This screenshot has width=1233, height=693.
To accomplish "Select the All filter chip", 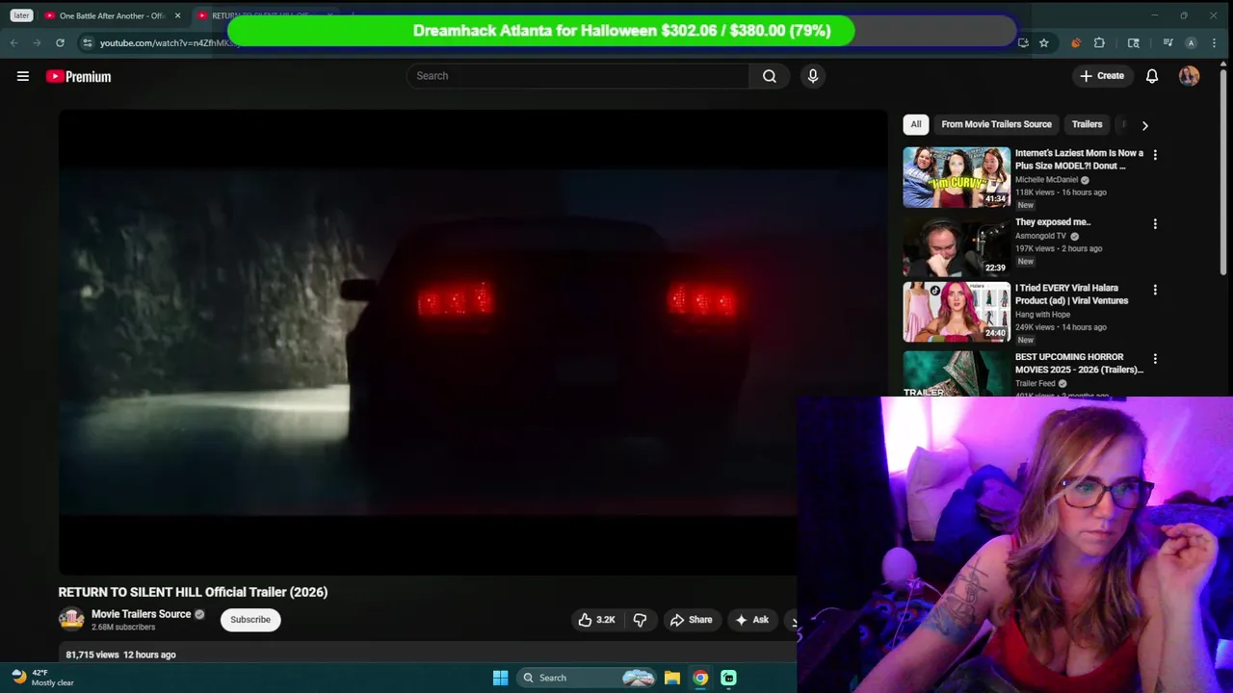I will (x=916, y=124).
